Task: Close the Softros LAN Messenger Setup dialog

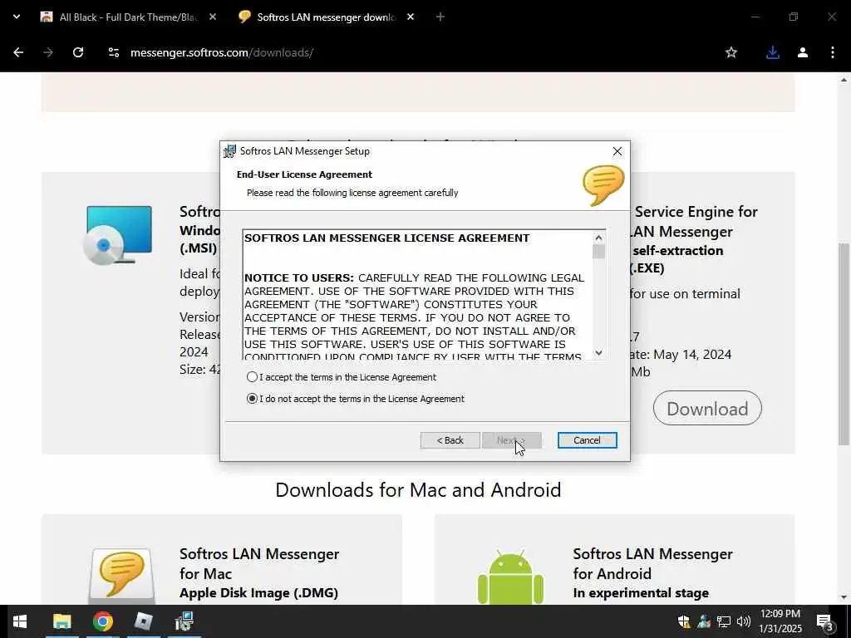Action: point(617,151)
